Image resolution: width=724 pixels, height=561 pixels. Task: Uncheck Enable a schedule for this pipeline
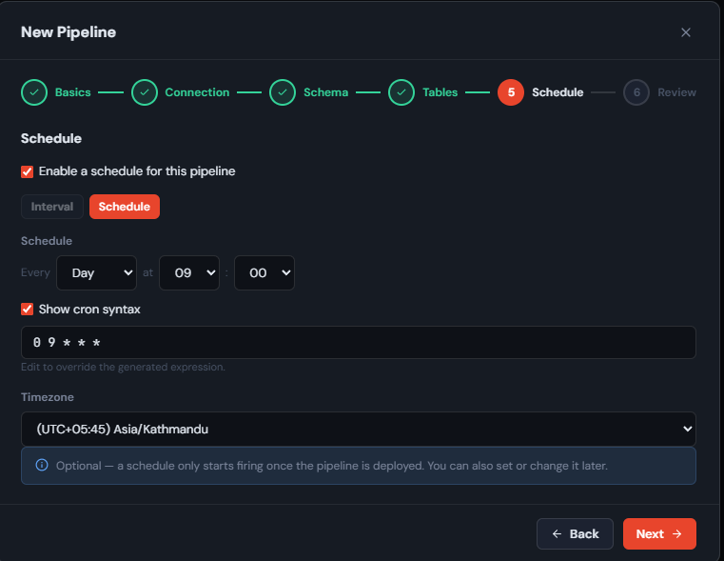tap(28, 171)
